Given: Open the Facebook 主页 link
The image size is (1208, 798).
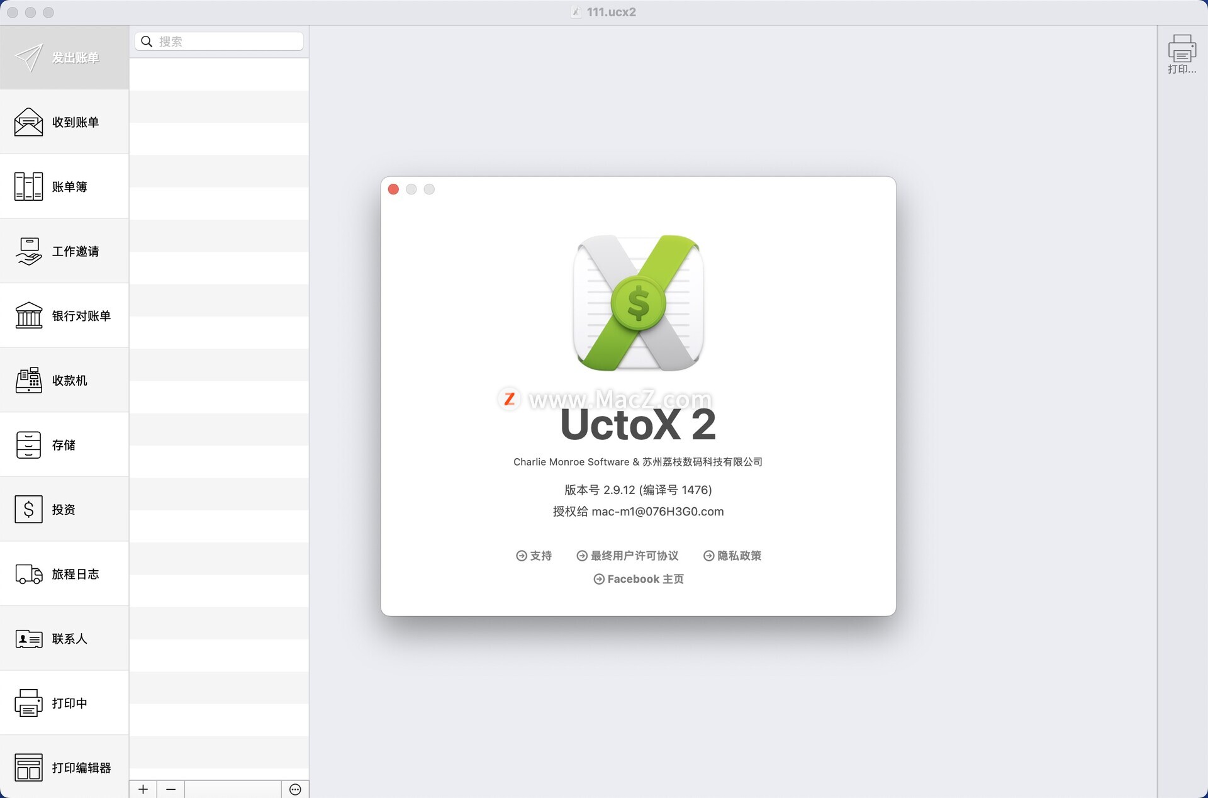Looking at the screenshot, I should 639,579.
